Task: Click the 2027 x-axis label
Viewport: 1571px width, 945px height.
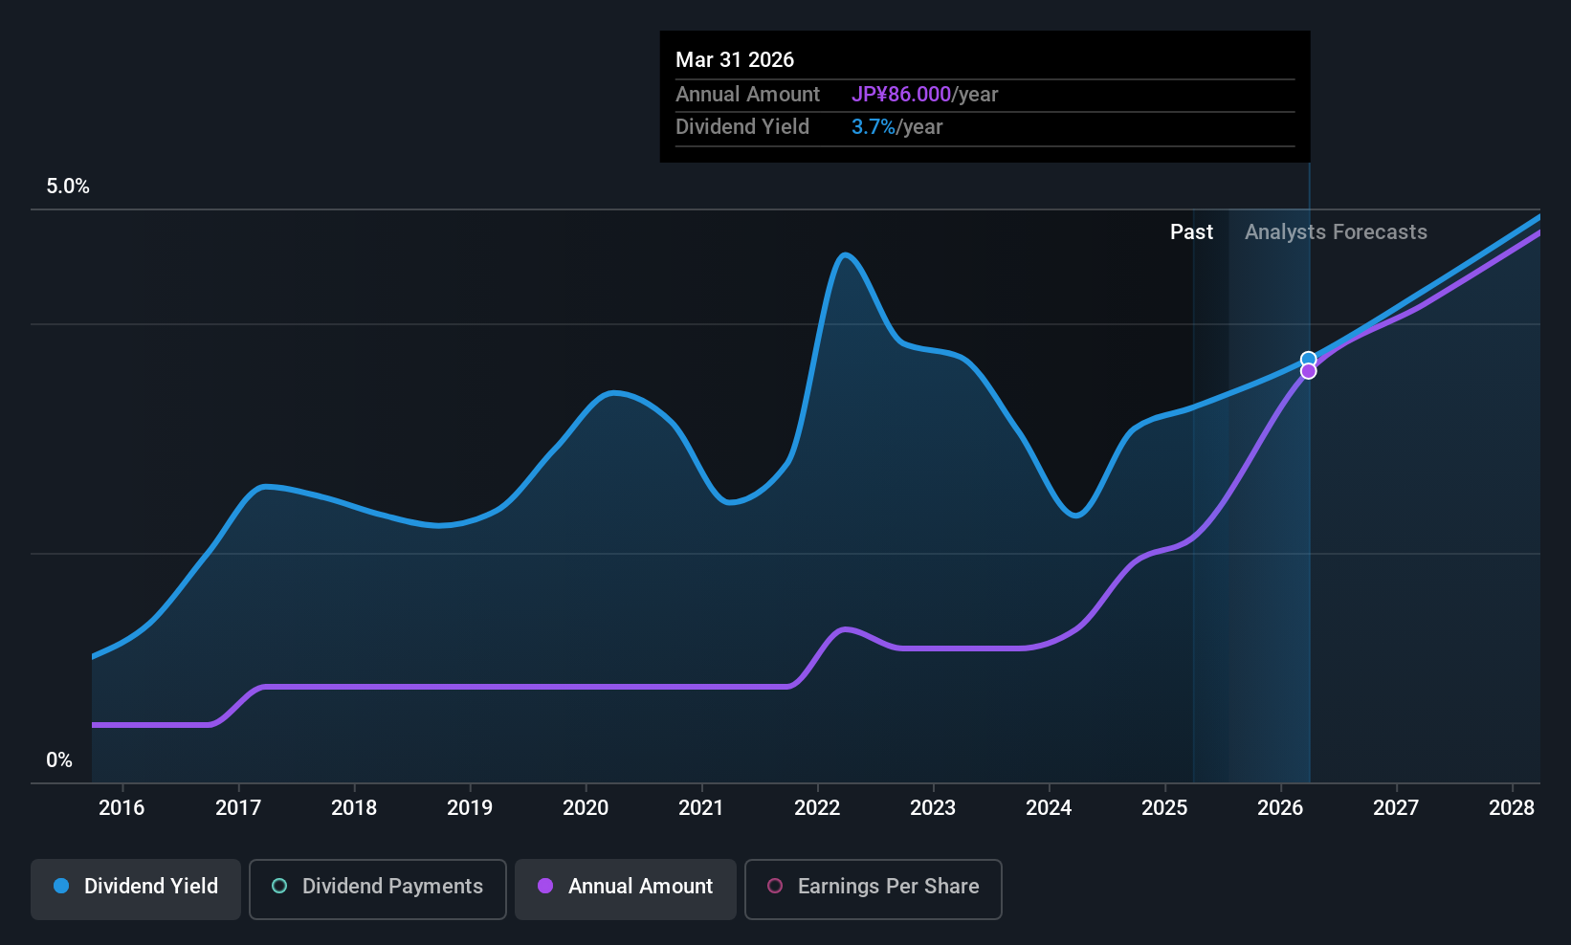Action: click(x=1396, y=808)
